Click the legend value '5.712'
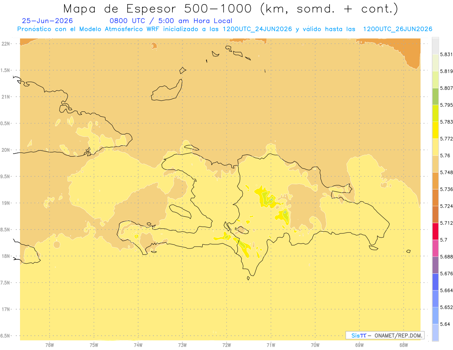 pos(446,223)
